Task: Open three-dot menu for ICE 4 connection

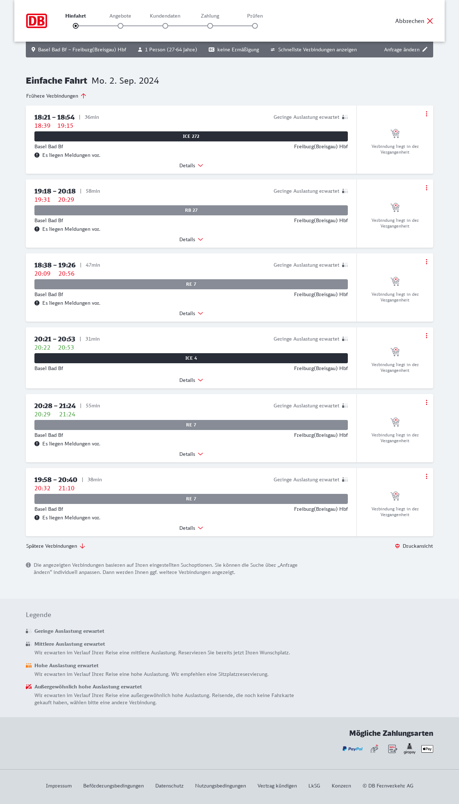Action: (x=426, y=336)
